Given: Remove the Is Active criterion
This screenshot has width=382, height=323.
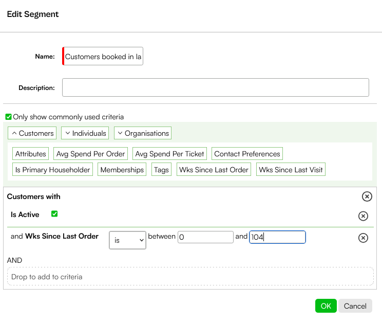Looking at the screenshot, I should (x=363, y=216).
